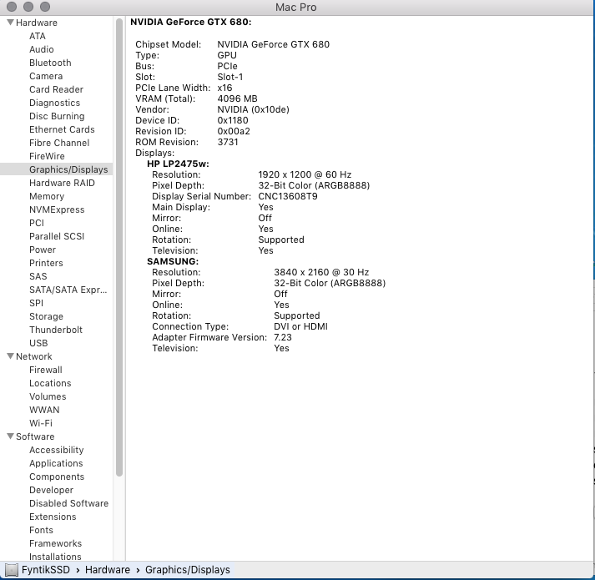Open Components entry
Image resolution: width=595 pixels, height=580 pixels.
[x=57, y=477]
